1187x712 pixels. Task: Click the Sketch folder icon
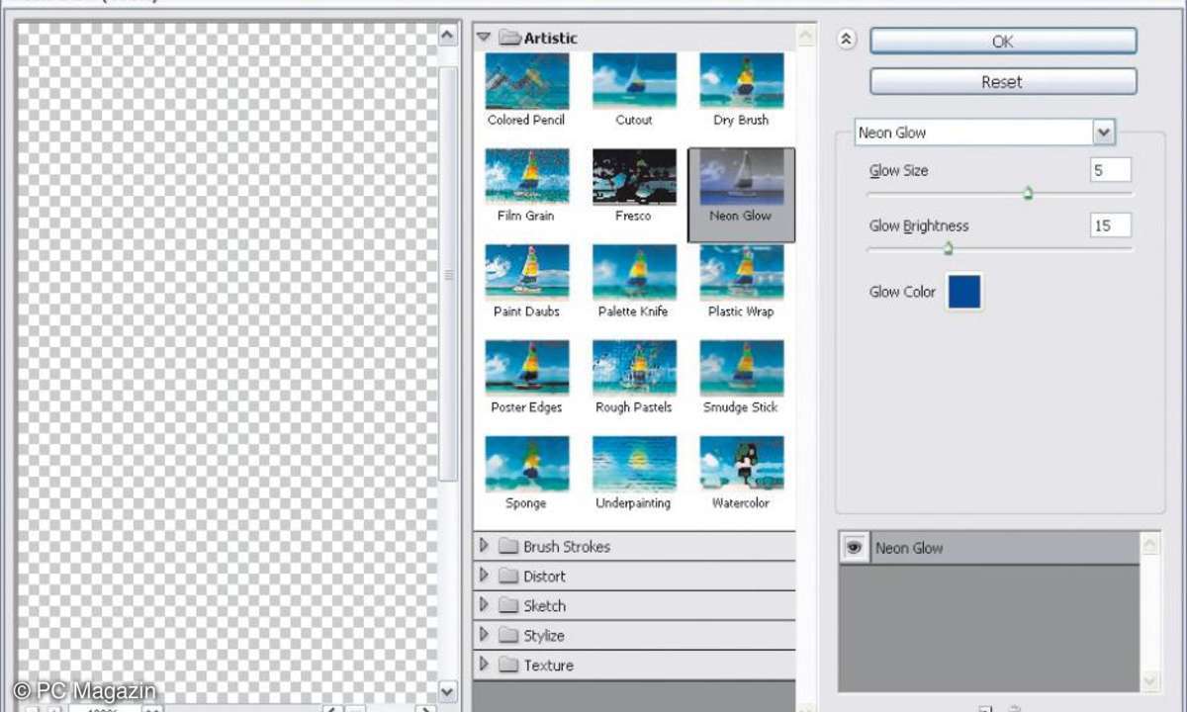point(508,605)
